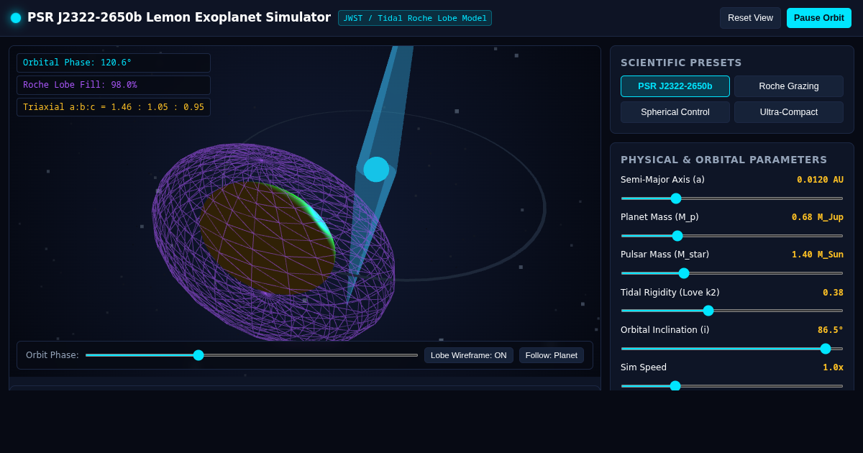The image size is (863, 453).
Task: Pause the orbit animation
Action: coord(819,18)
